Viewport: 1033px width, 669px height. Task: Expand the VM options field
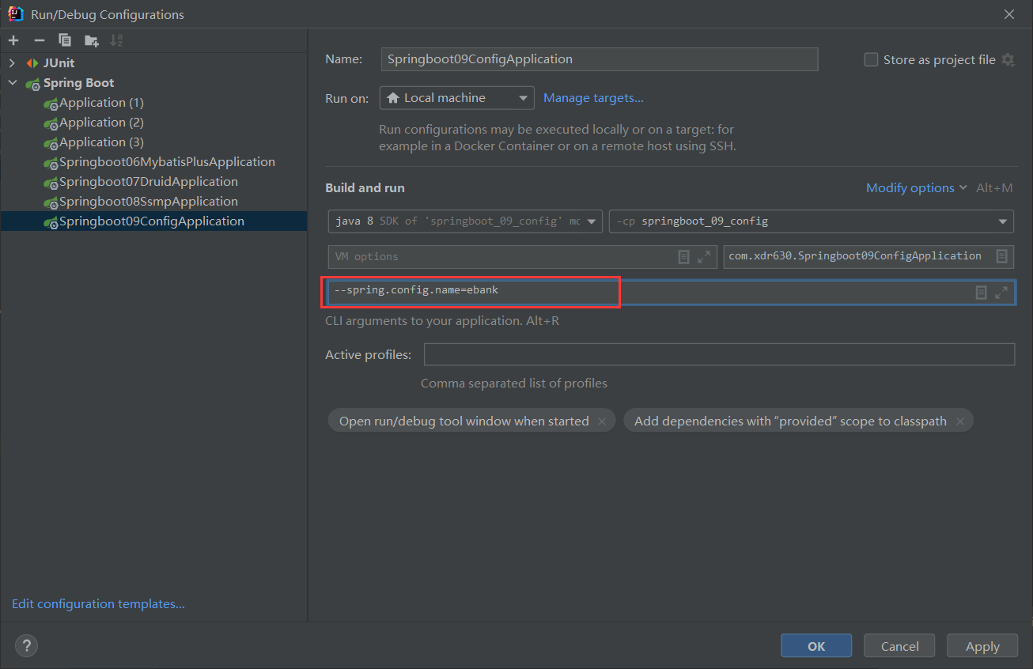click(x=704, y=257)
